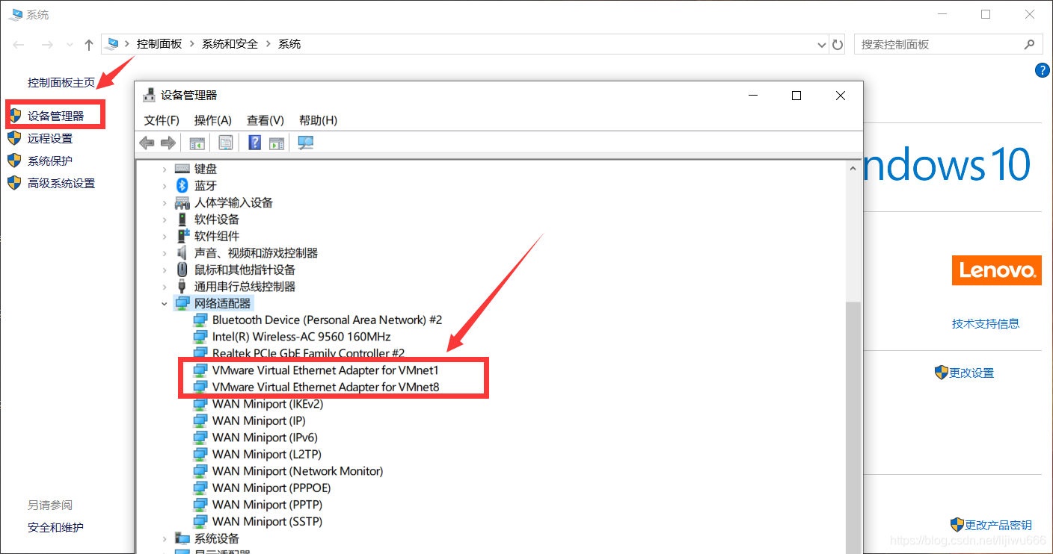1053x554 pixels.
Task: Collapse the 网络适配器 node
Action: [165, 304]
